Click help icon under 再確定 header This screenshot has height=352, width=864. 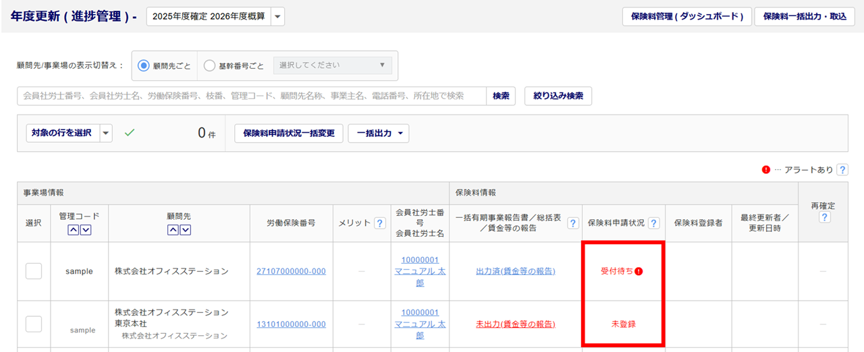(824, 217)
